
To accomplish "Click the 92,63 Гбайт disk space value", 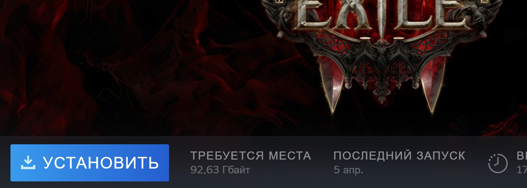I will (x=220, y=170).
